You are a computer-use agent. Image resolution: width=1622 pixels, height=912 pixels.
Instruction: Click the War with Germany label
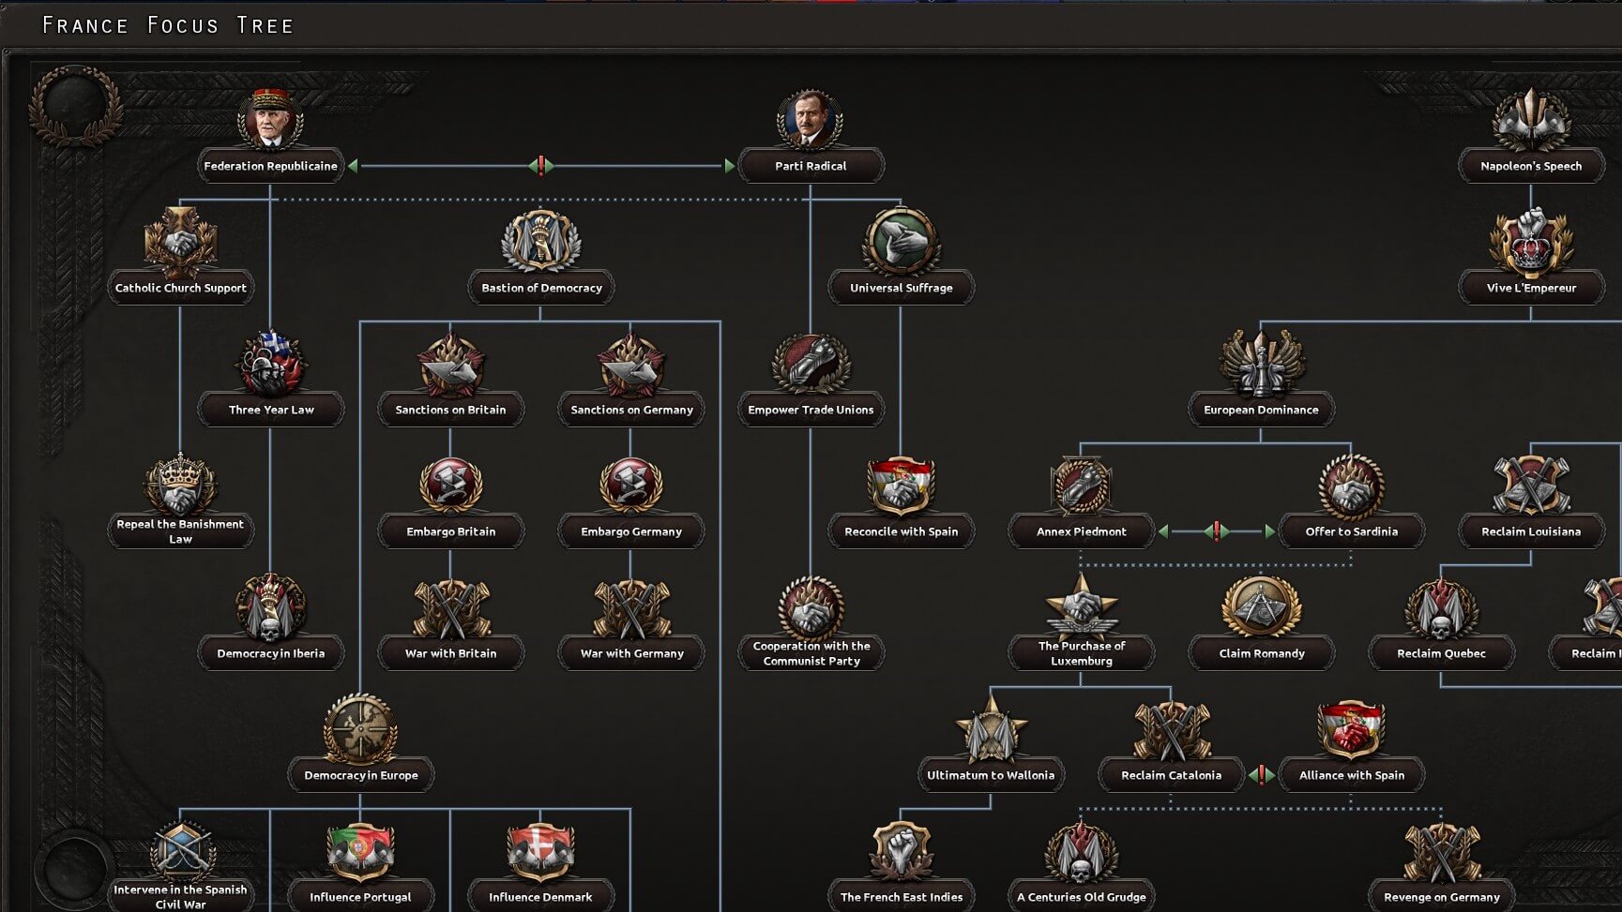pyautogui.click(x=631, y=653)
